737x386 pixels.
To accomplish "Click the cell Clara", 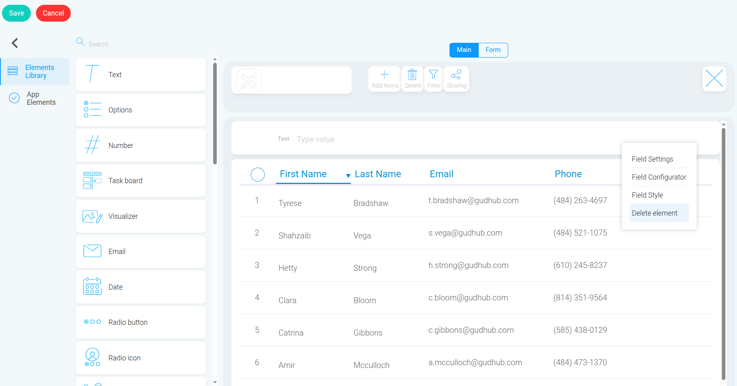I will (x=287, y=300).
